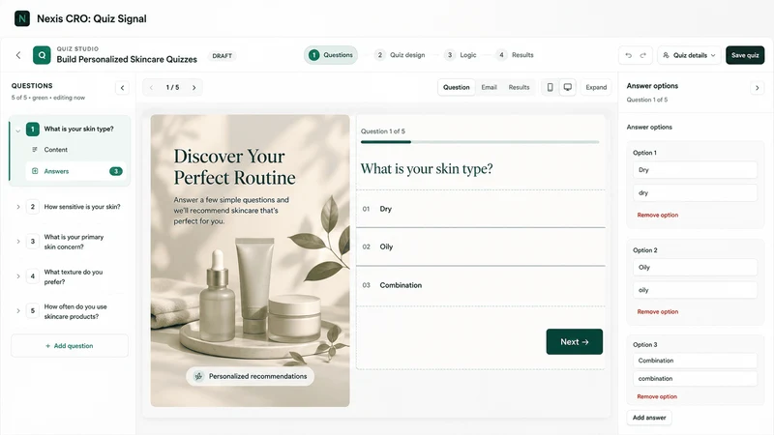Select the Results preview tab
Viewport: 774px width, 435px height.
click(519, 87)
